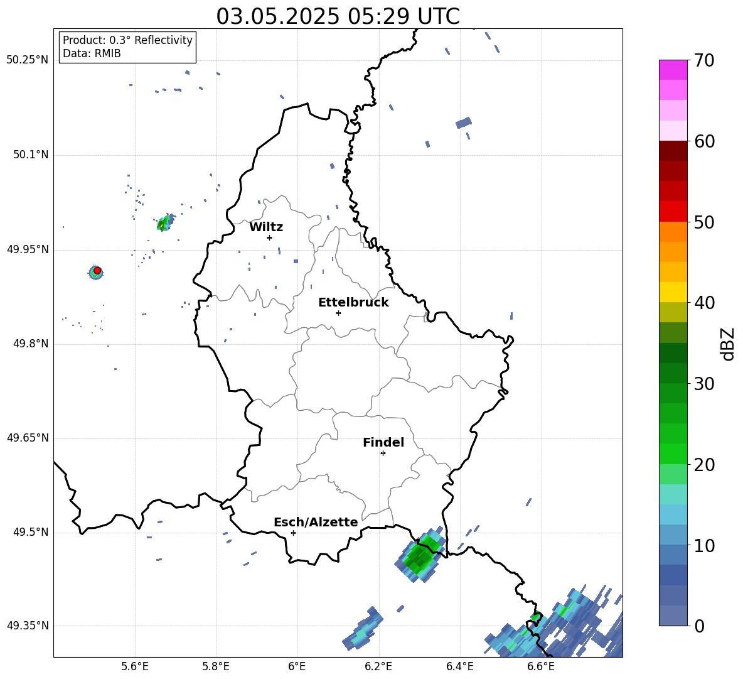Click the dBZ colorbar axis label
The width and height of the screenshot is (743, 679).
click(728, 344)
